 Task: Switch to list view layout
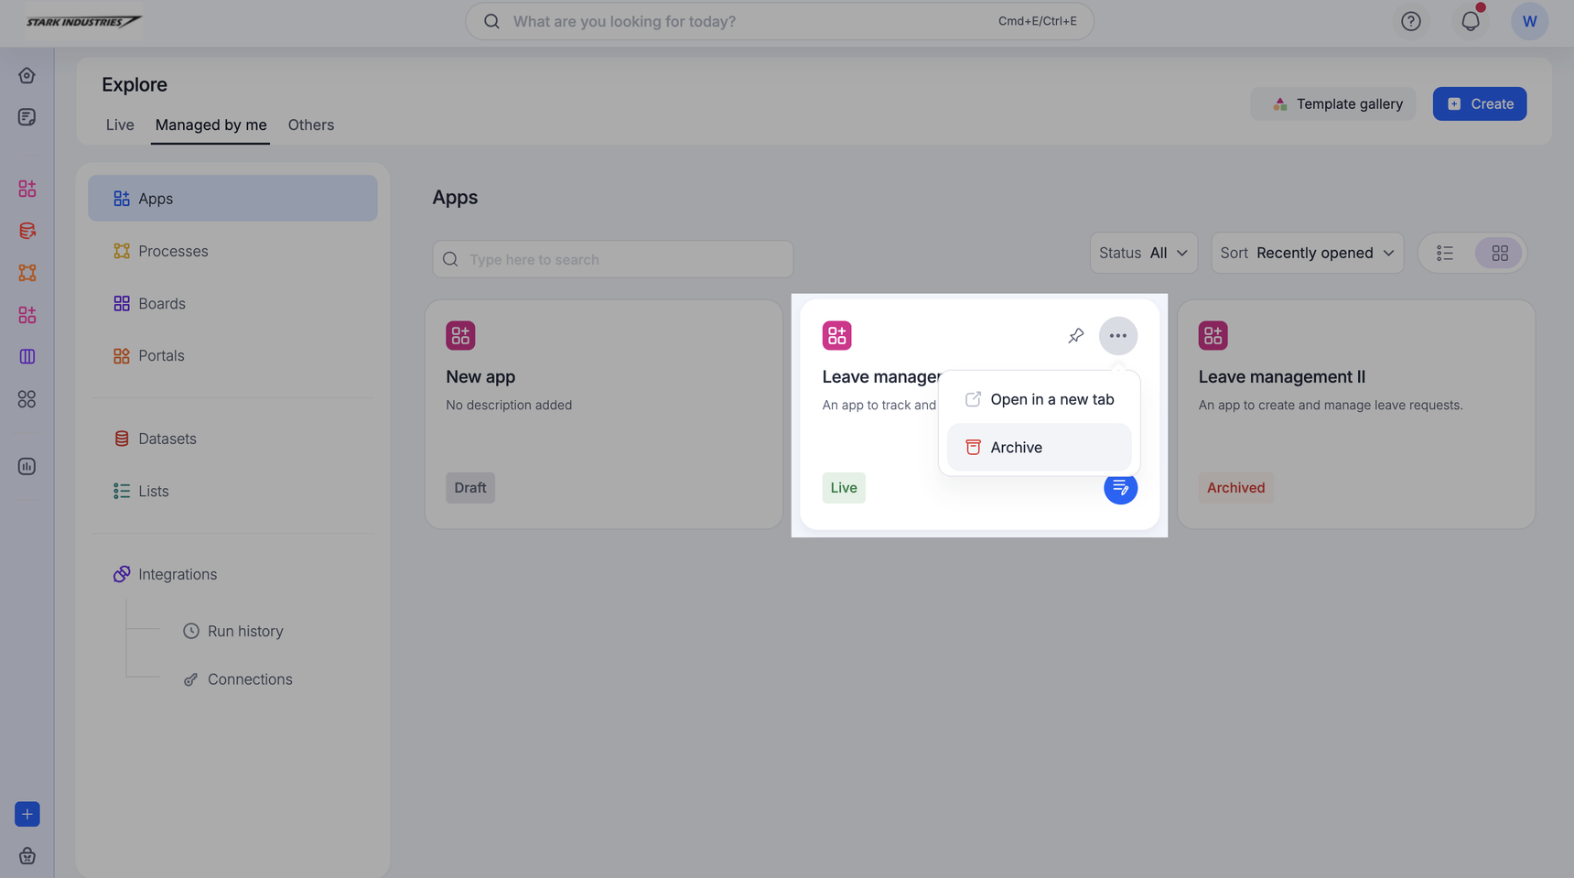[1444, 254]
